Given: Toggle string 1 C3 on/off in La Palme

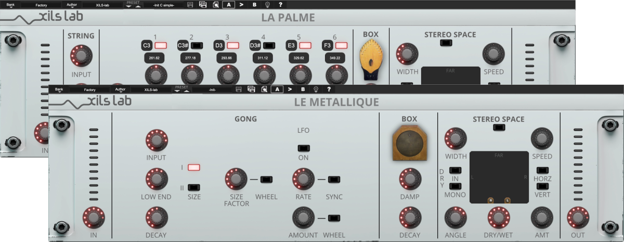Looking at the screenshot, I should [161, 45].
